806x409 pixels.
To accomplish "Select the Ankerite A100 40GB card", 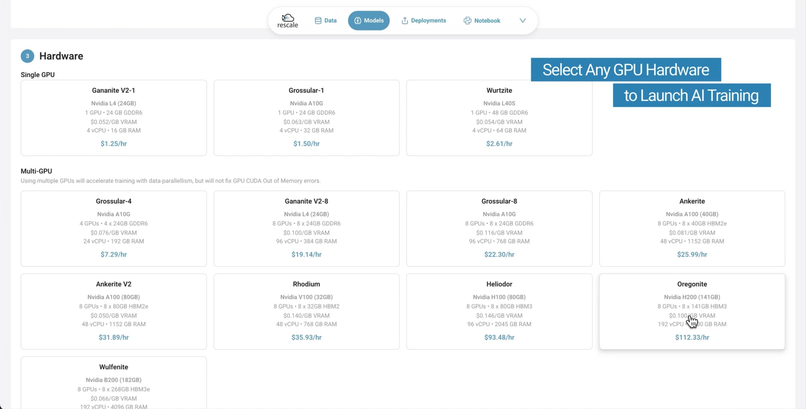I will (692, 229).
